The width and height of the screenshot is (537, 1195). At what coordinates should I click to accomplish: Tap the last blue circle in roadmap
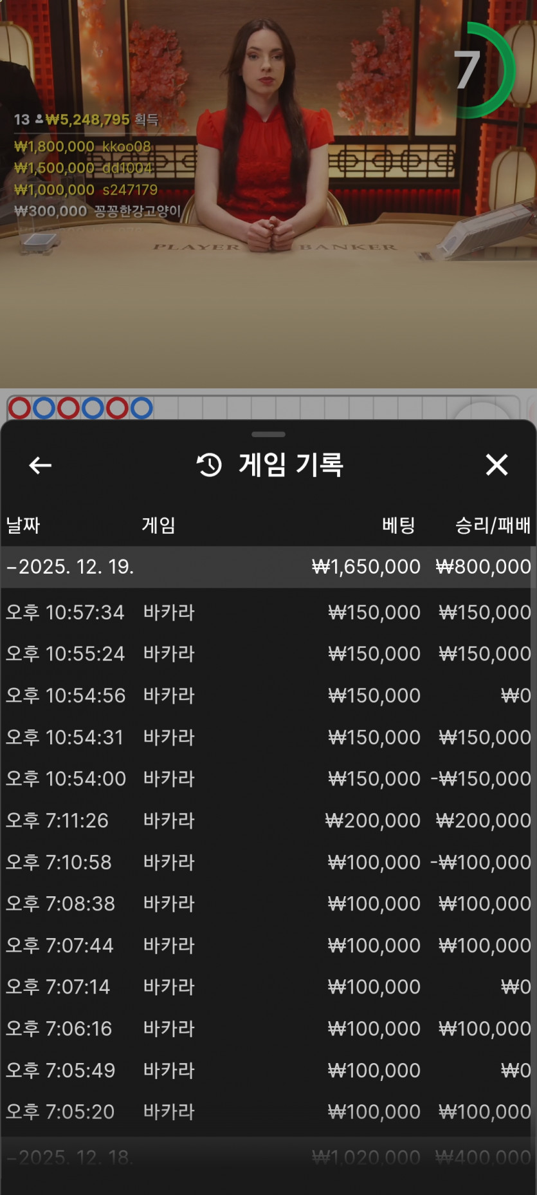[x=141, y=408]
